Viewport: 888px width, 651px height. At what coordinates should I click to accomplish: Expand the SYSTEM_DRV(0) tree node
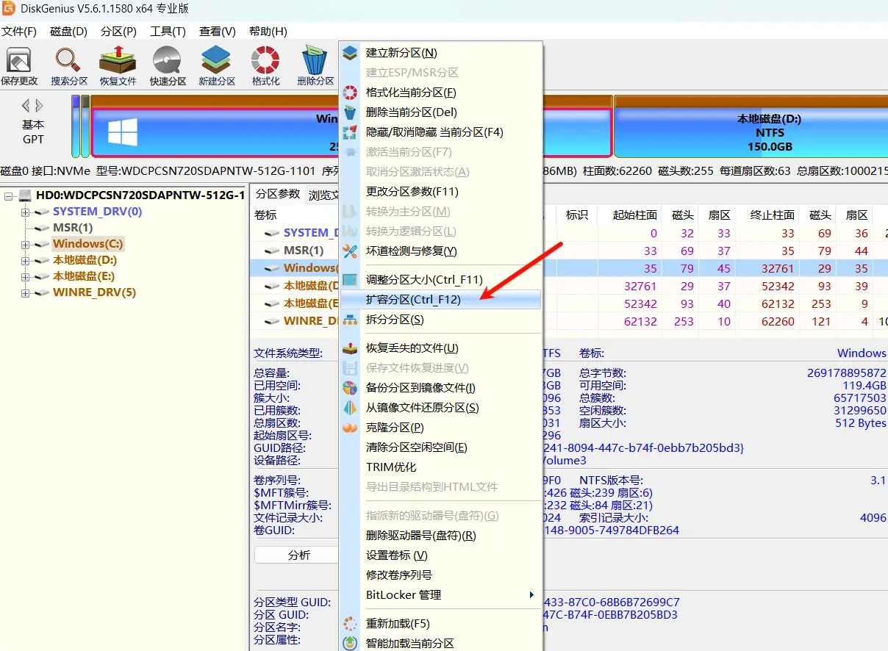26,212
